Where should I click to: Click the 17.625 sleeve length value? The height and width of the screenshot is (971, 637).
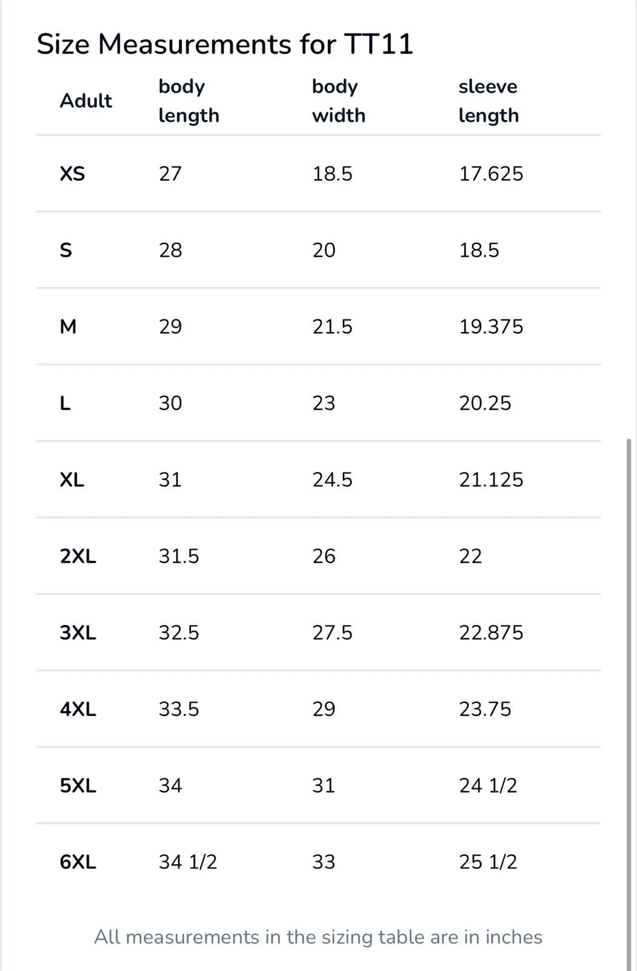pos(491,174)
